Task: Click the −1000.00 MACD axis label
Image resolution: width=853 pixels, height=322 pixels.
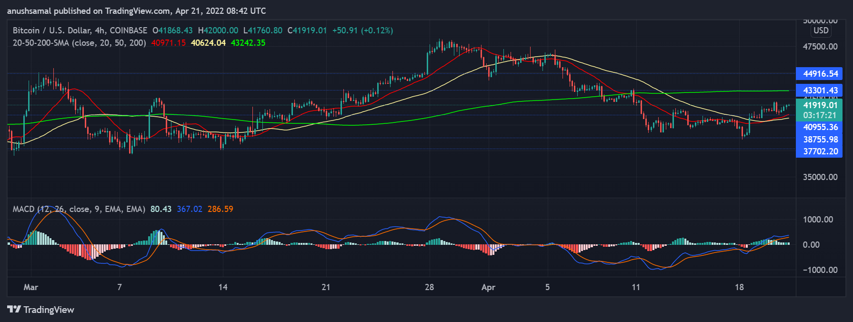Action: click(x=820, y=270)
